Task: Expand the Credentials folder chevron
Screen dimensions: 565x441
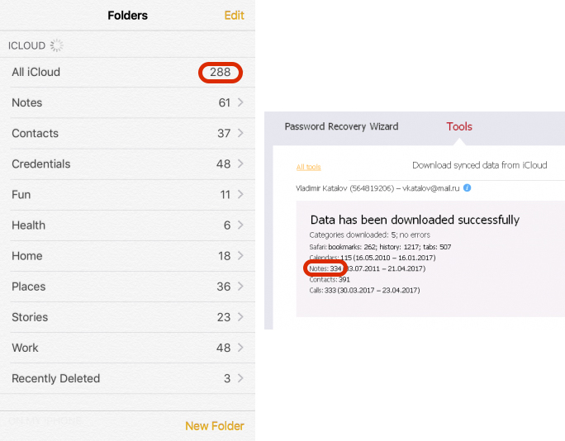Action: coord(240,164)
